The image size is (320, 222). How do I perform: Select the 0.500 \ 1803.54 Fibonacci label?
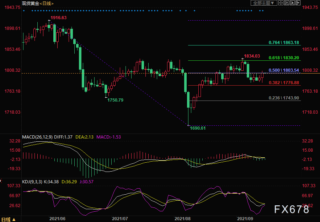pyautogui.click(x=284, y=70)
